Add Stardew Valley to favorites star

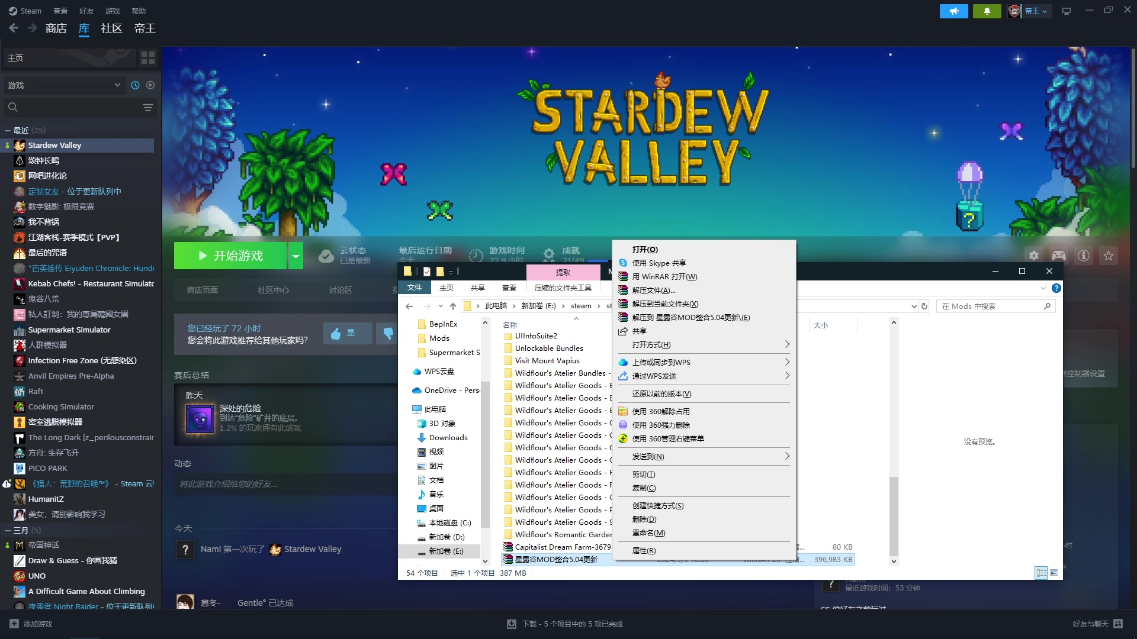(x=1108, y=256)
